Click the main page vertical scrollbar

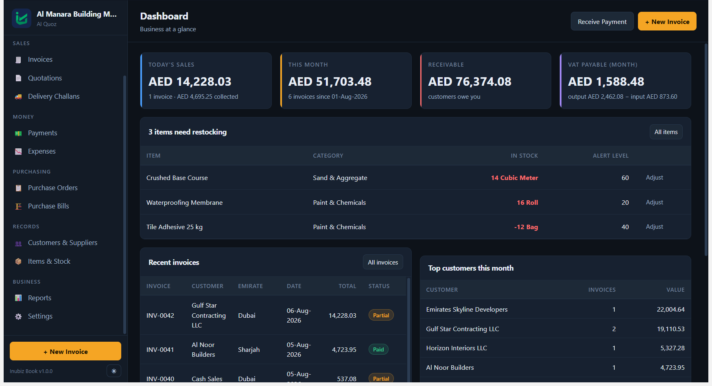pos(706,150)
